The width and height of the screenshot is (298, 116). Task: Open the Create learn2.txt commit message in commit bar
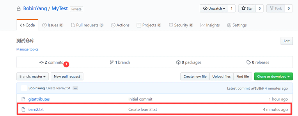click(58, 88)
